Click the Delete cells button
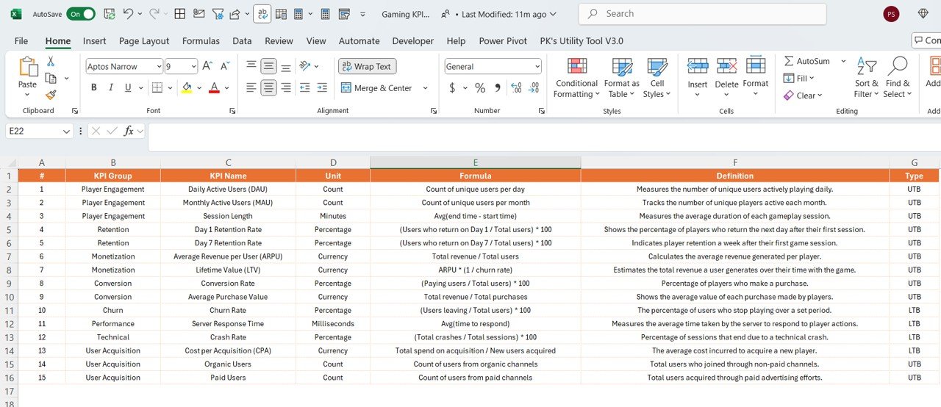 click(726, 77)
